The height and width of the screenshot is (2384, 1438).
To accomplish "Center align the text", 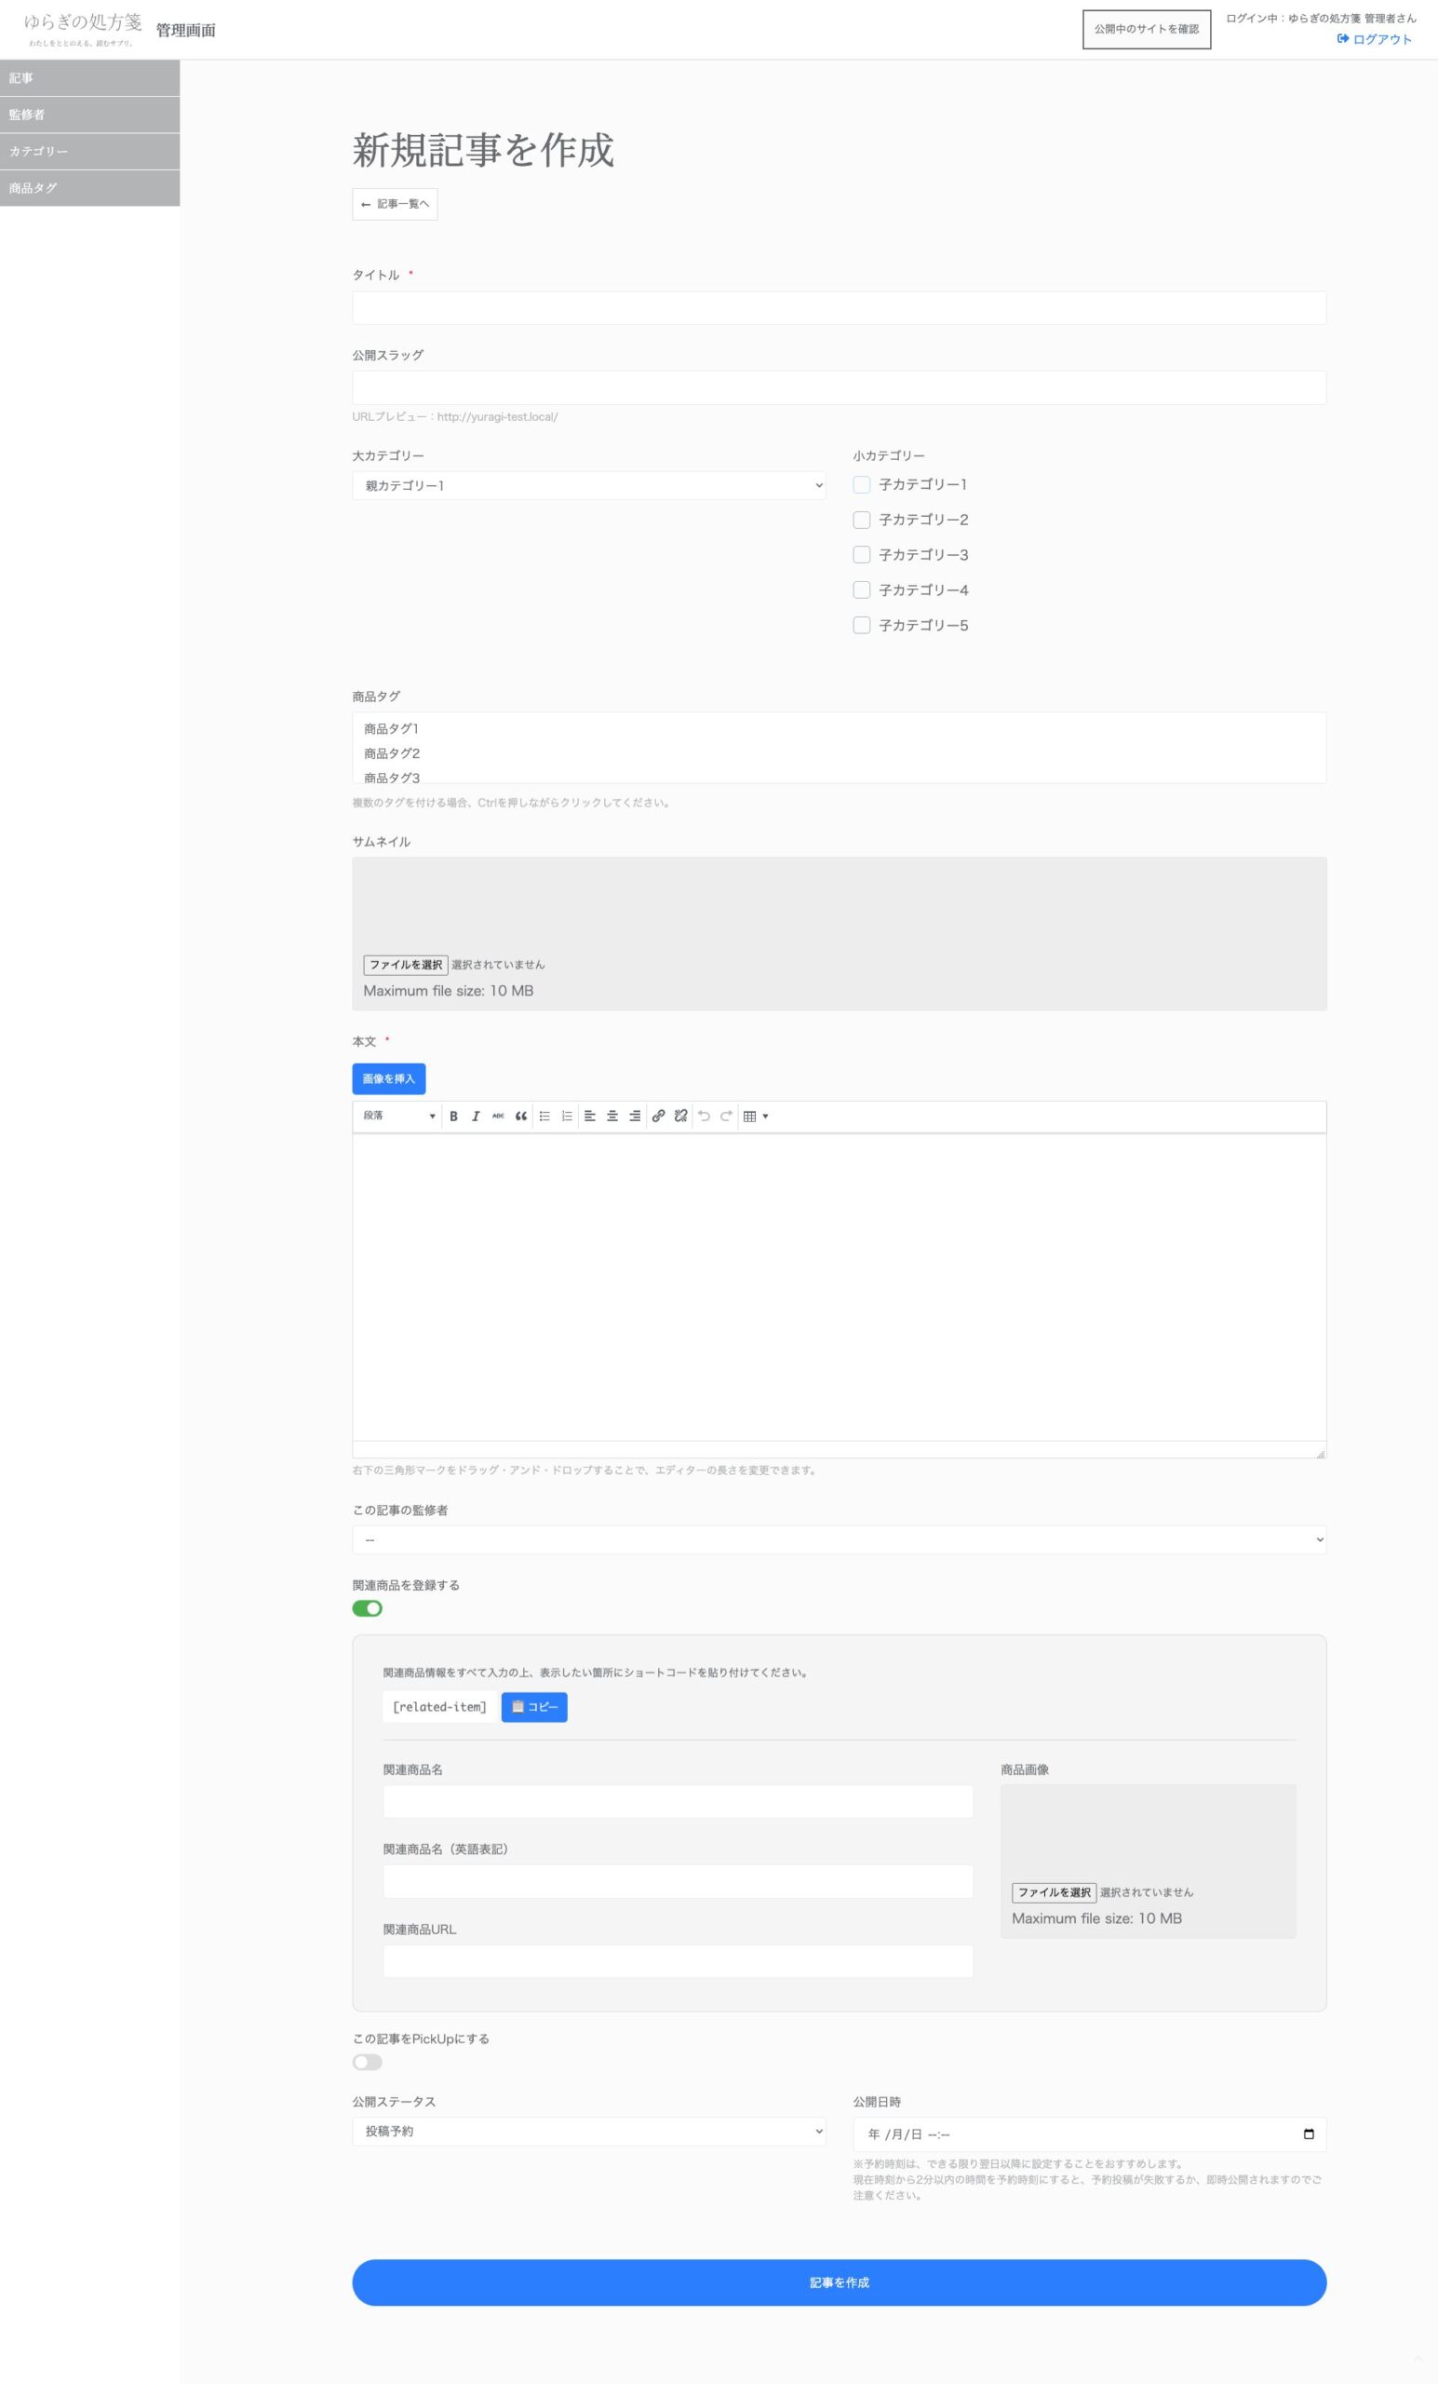I will coord(612,1116).
